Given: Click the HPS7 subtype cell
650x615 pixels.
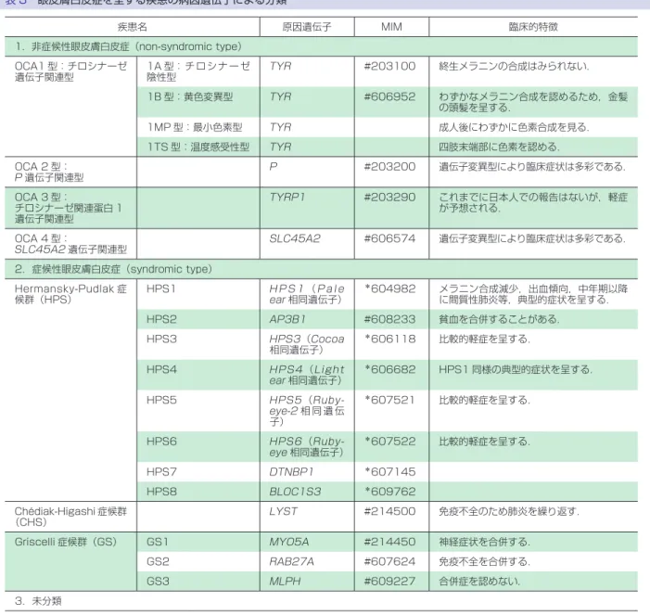Looking at the screenshot, I should click(198, 471).
